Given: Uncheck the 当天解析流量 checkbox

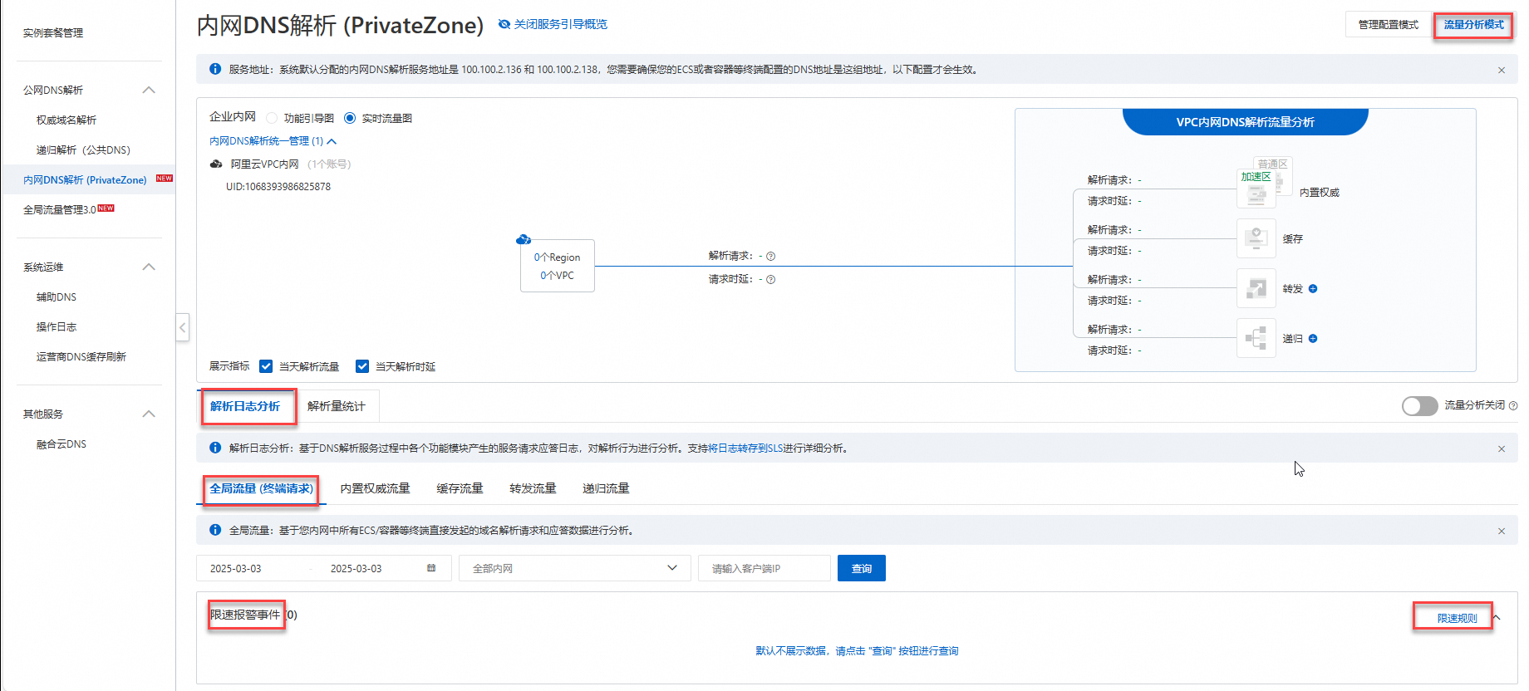Looking at the screenshot, I should point(266,366).
